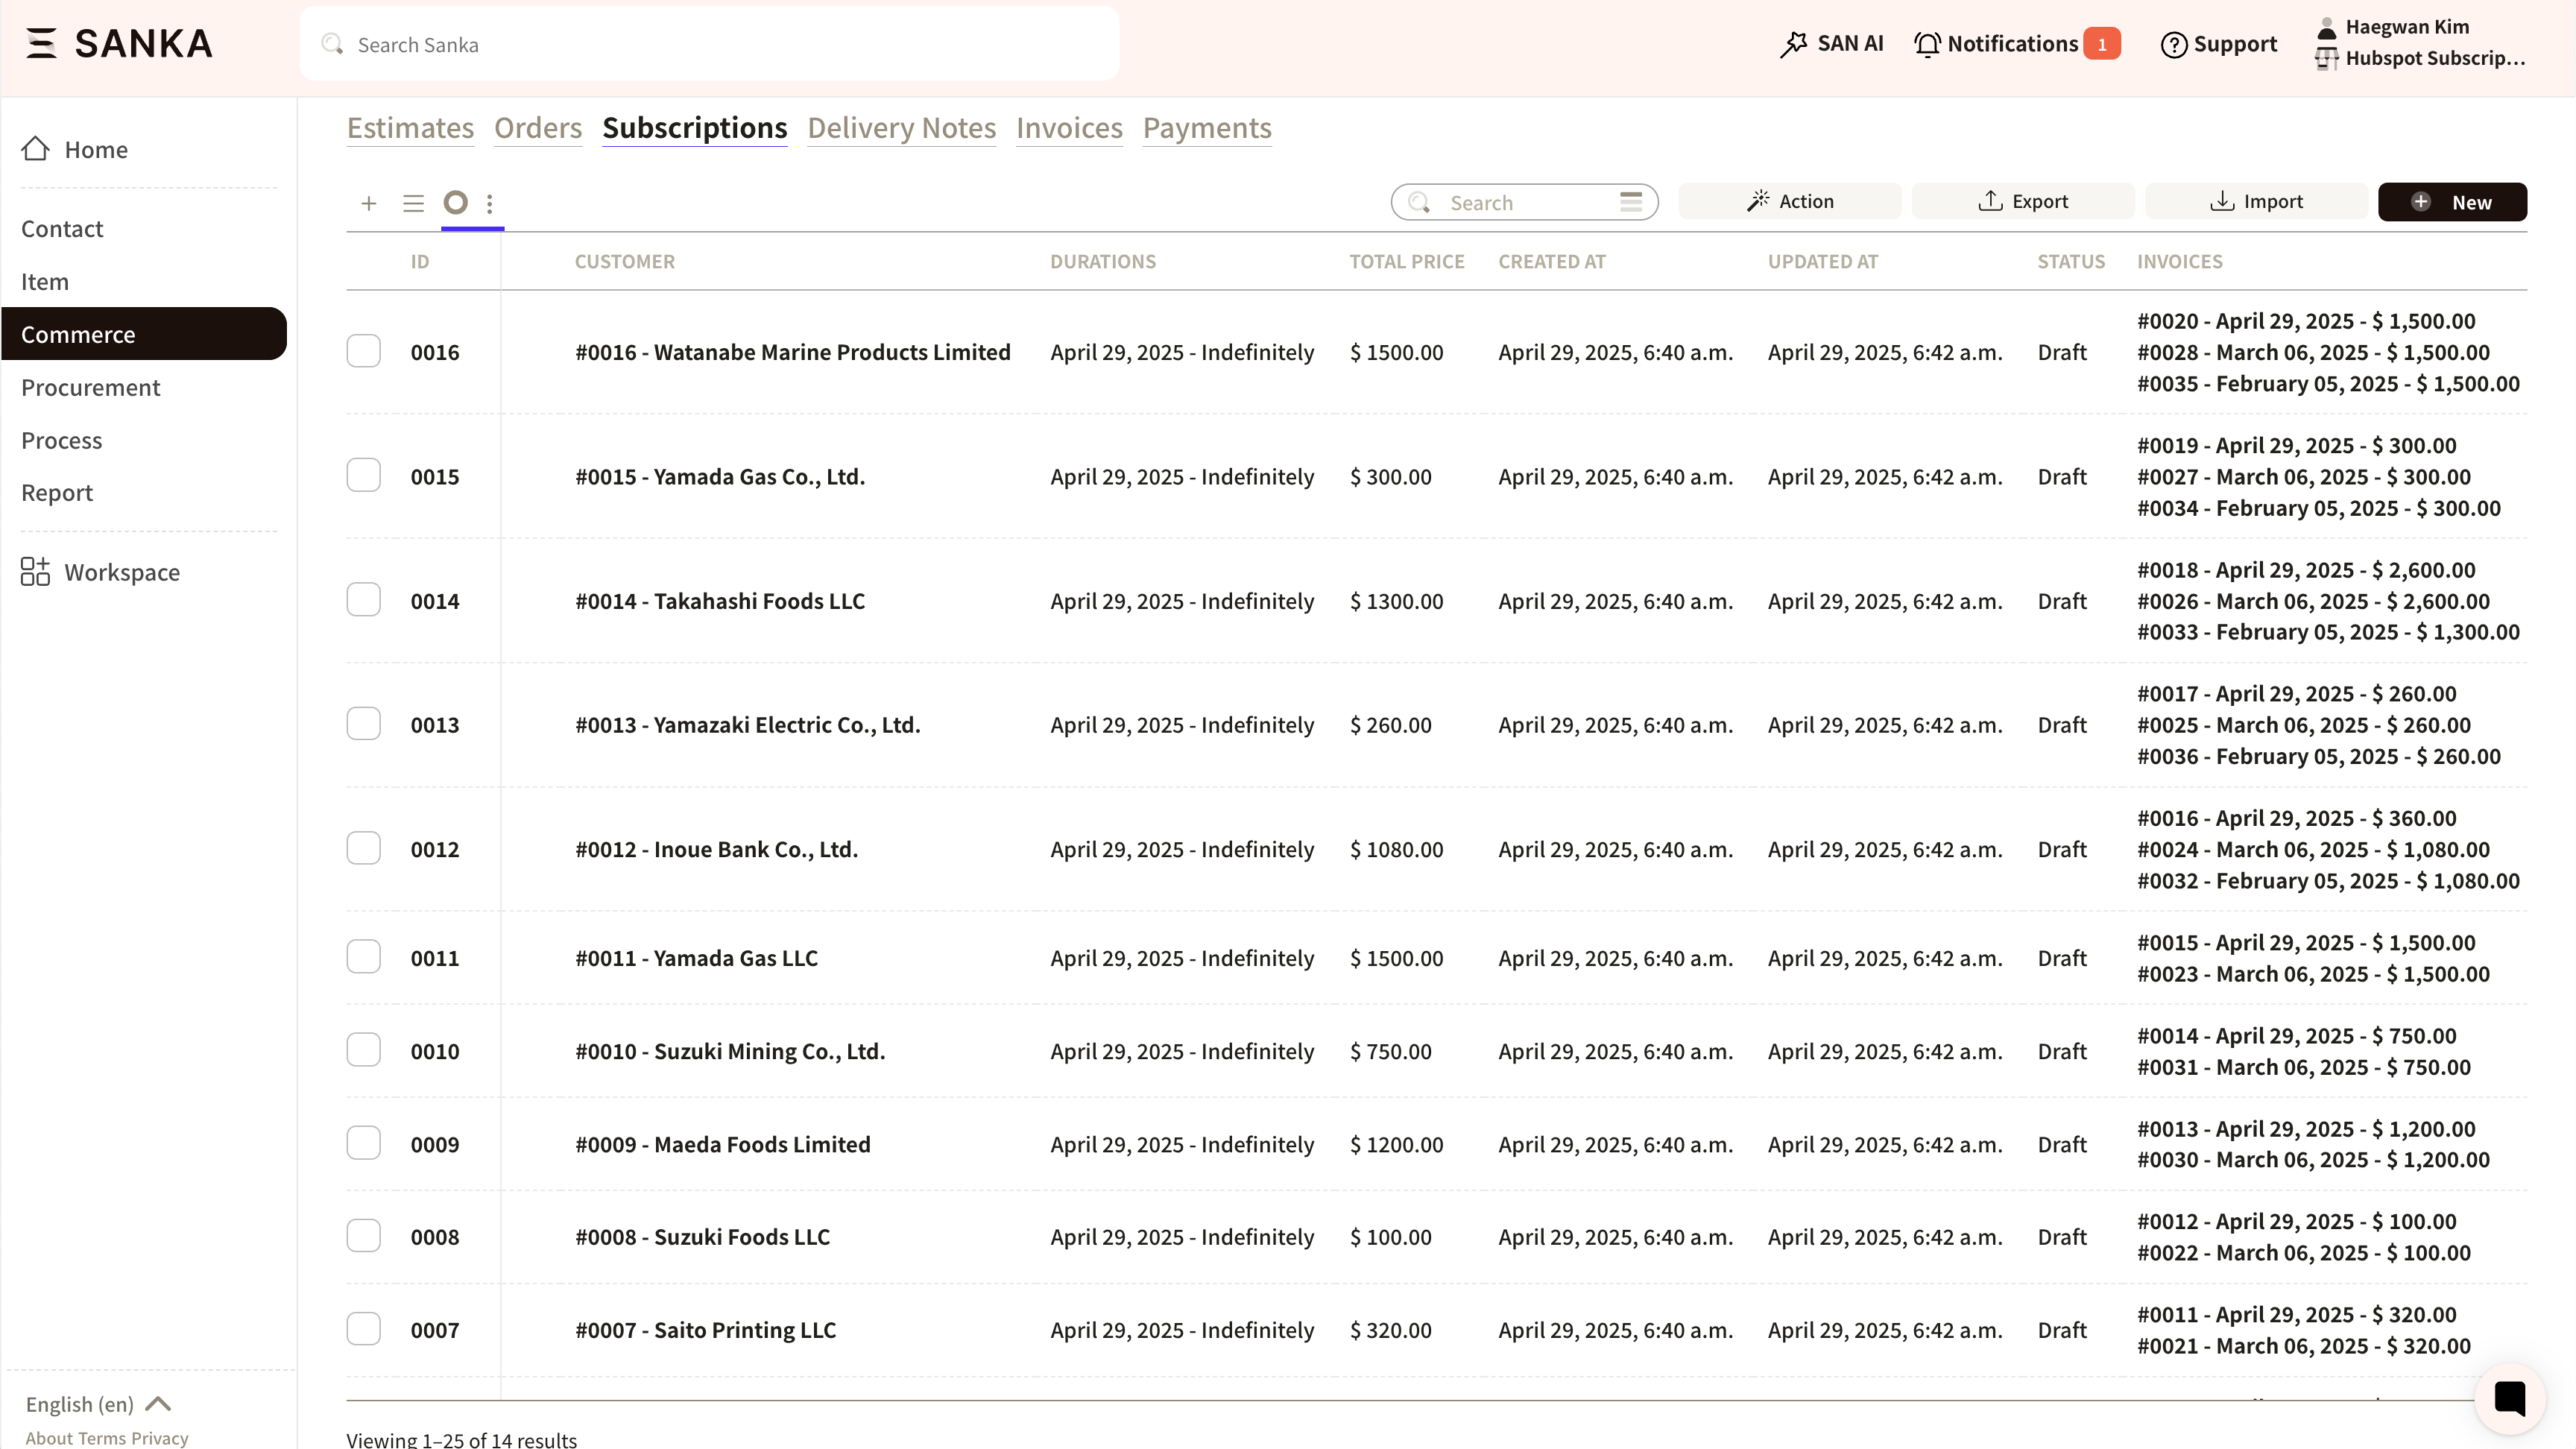Click the New subscription button

point(2452,202)
